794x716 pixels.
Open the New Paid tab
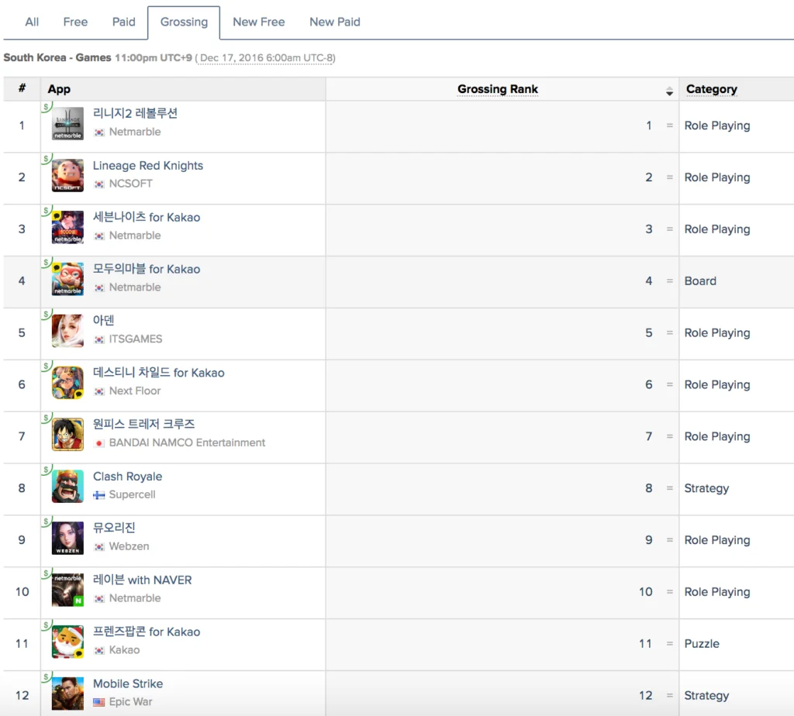pos(334,22)
